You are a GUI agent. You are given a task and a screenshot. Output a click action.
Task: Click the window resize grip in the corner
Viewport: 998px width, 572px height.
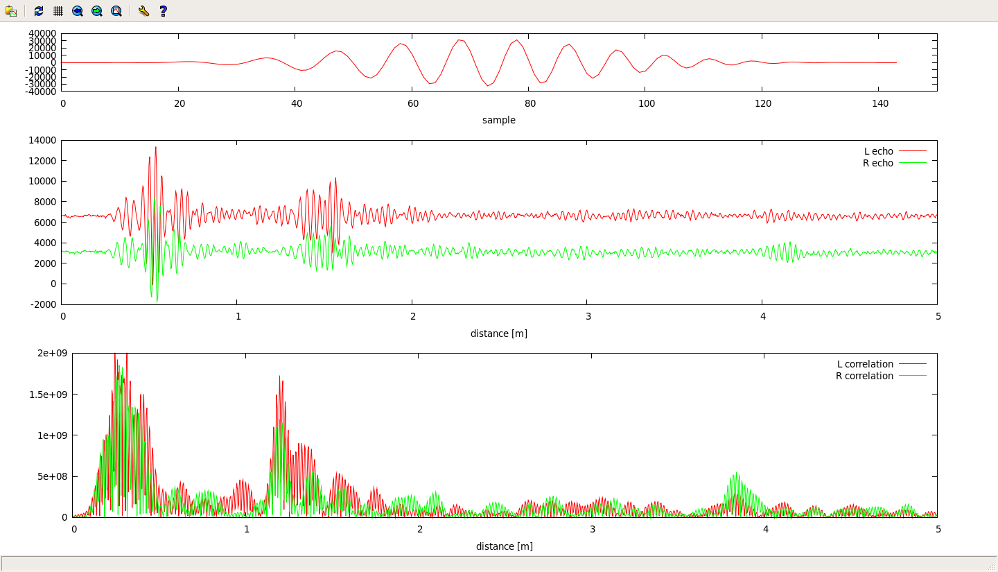[x=992, y=566]
